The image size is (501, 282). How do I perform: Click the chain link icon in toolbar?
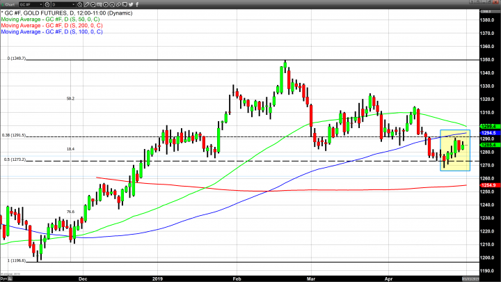pos(118,4)
